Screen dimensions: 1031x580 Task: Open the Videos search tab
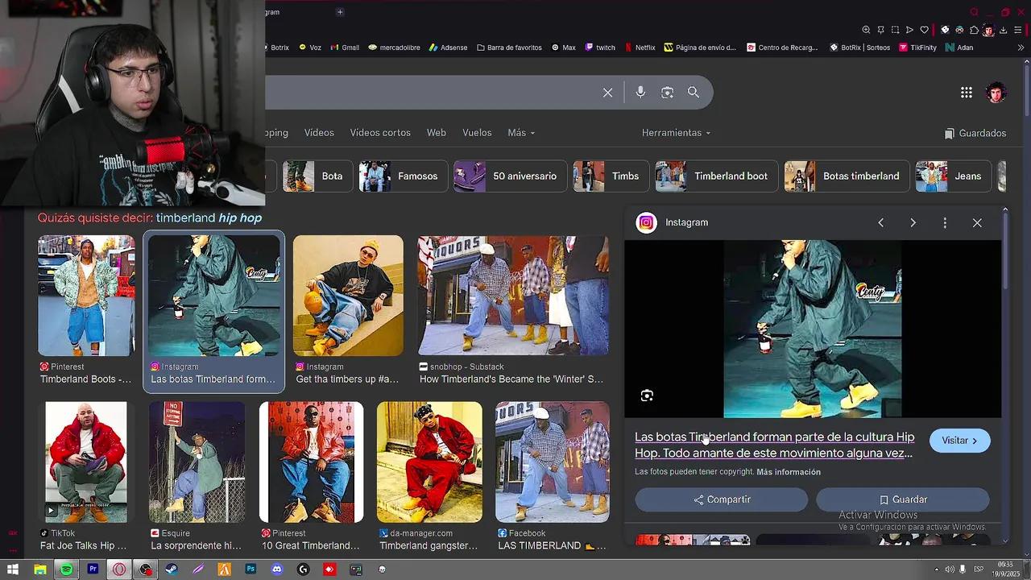pyautogui.click(x=319, y=133)
